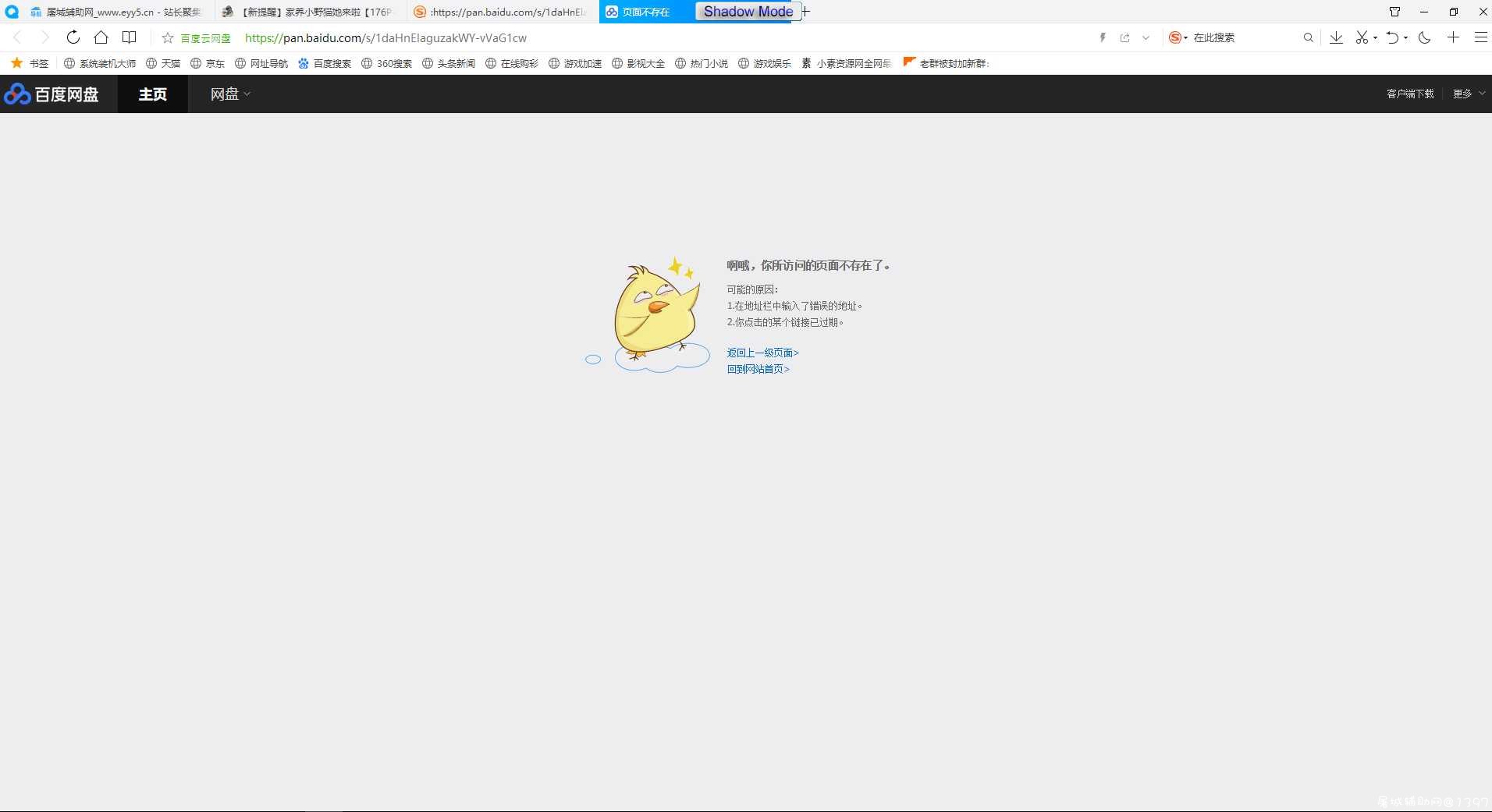Open the downloads arrow icon

[1336, 37]
